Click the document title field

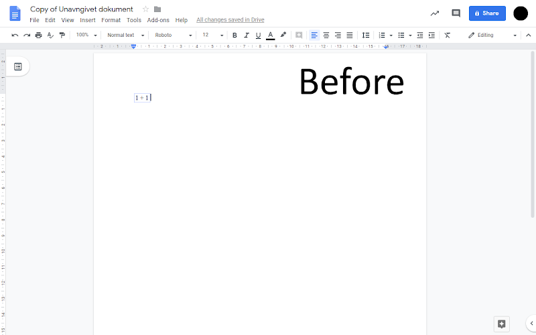[x=81, y=9]
